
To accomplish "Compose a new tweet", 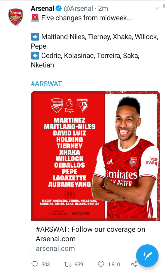I will pos(147,256).
